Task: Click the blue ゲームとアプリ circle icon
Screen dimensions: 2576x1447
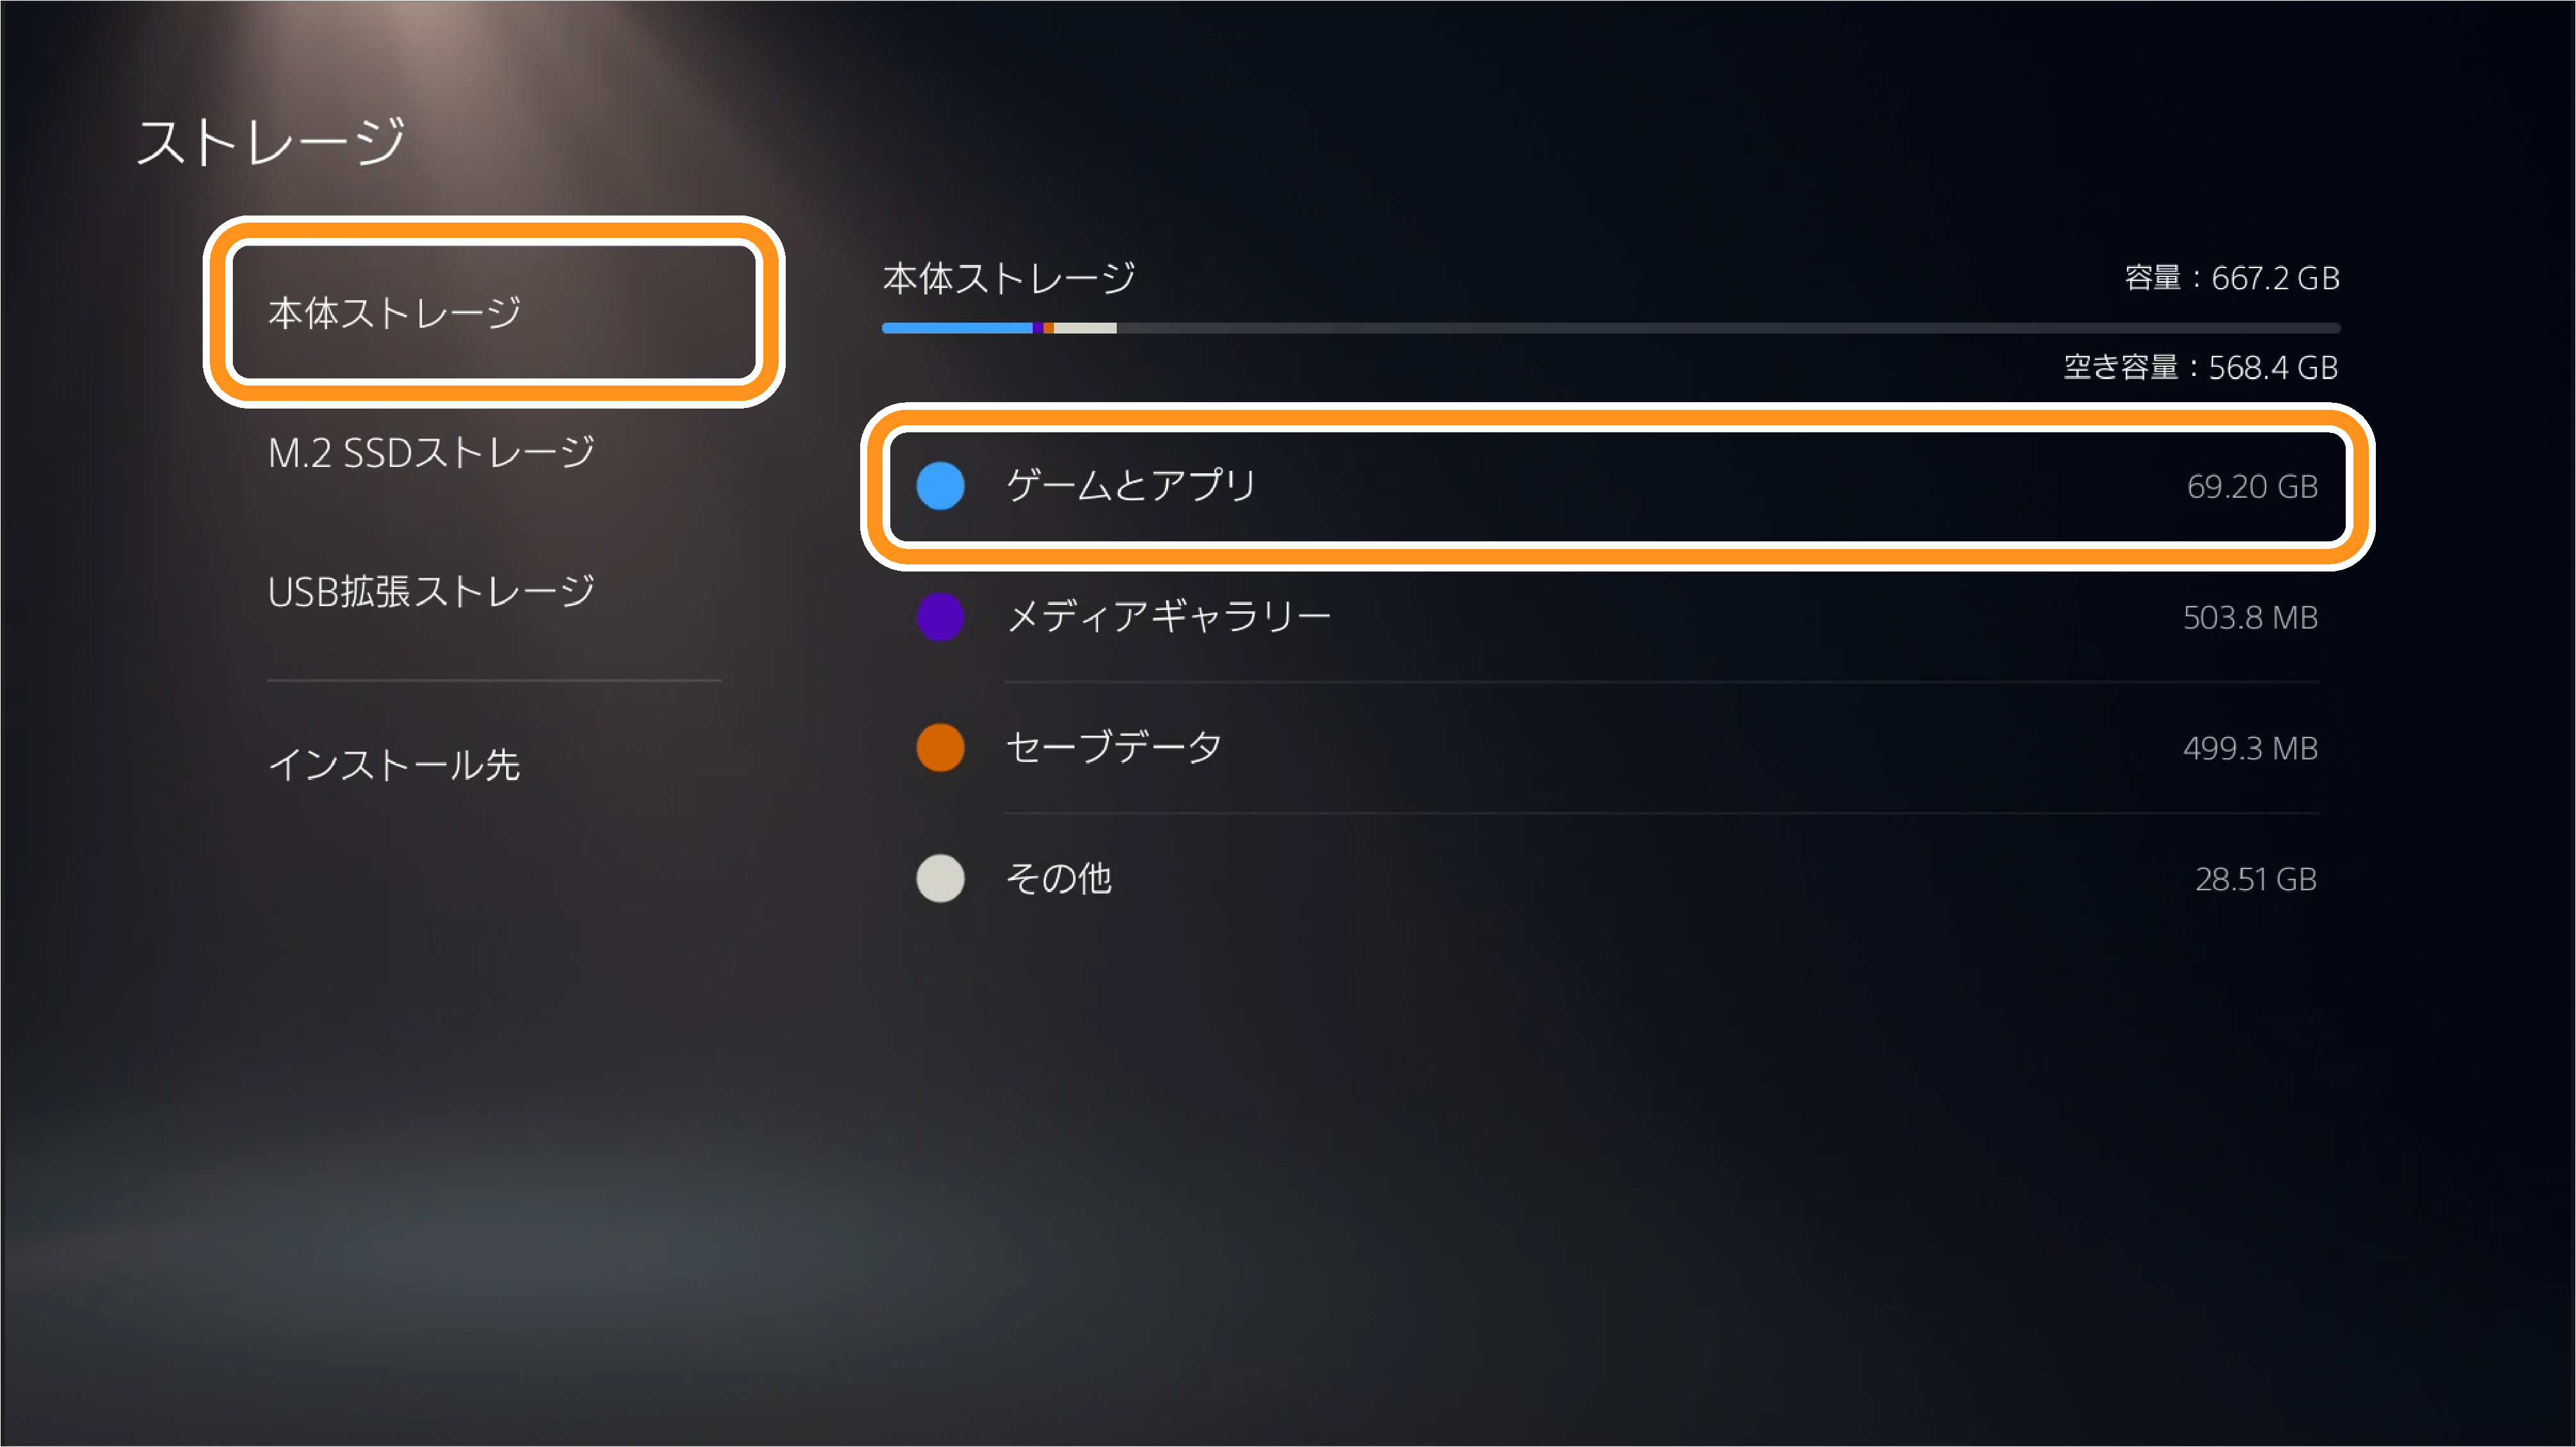Action: point(940,486)
